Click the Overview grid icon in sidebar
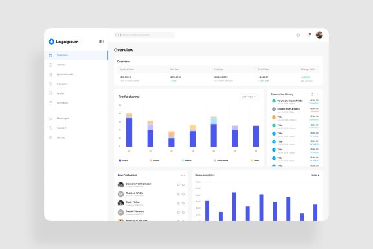 51,55
